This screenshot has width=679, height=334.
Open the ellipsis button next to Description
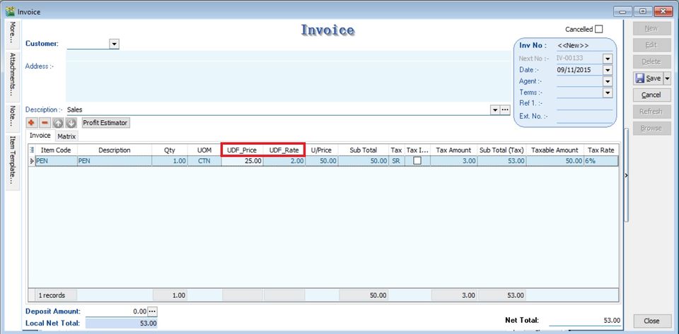[505, 110]
